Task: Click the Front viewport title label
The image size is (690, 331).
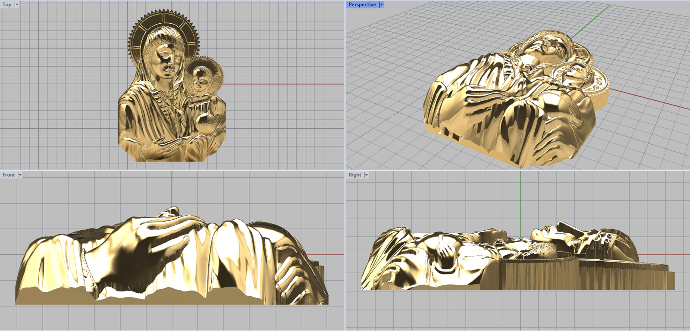Action: (9, 175)
